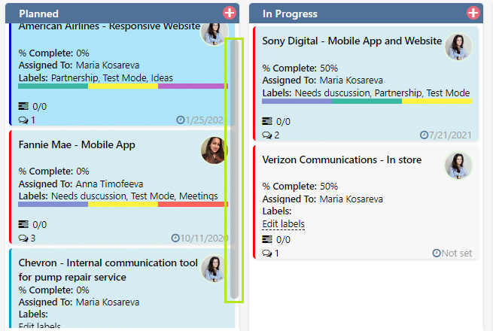
Task: Click checklist icon on Sony Digital card
Action: pos(267,121)
